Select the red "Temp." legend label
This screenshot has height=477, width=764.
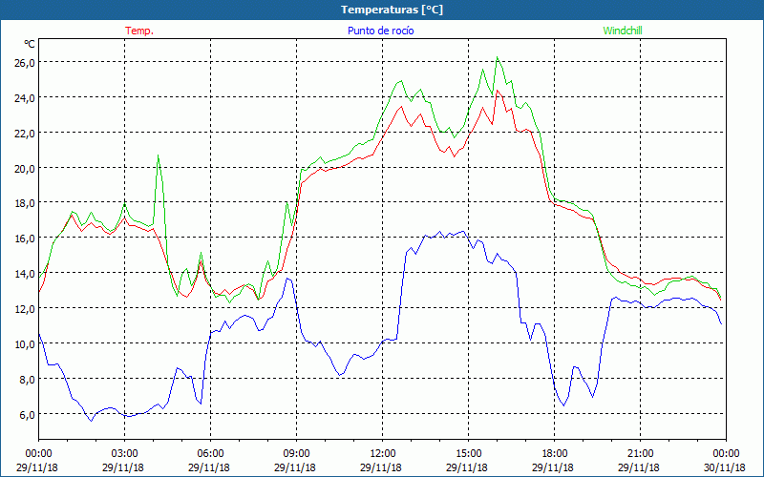tap(139, 31)
